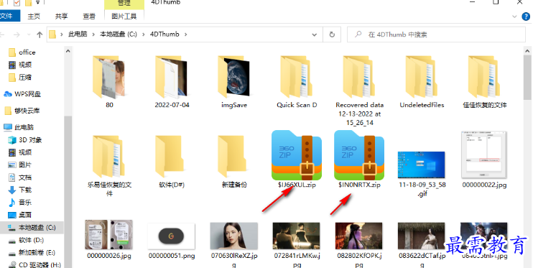Select the 083622dCTaf.jpg image
The height and width of the screenshot is (268, 533).
(422, 245)
